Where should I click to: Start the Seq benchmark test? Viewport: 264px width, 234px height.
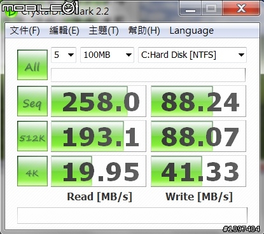(32, 101)
